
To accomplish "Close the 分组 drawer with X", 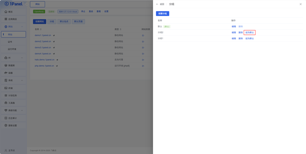I will tap(301, 4).
